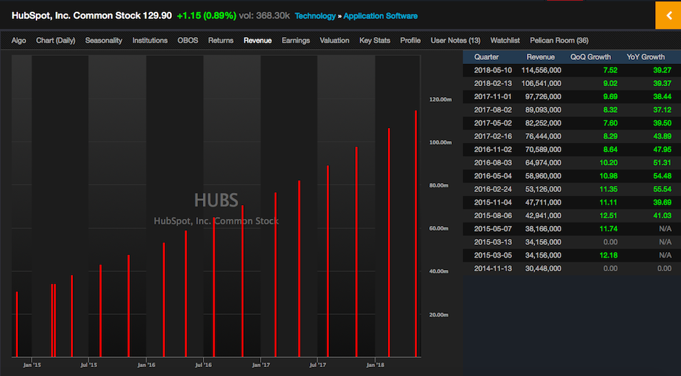This screenshot has height=376, width=681.
Task: Click QoQ growth value 12.51
Action: click(609, 216)
